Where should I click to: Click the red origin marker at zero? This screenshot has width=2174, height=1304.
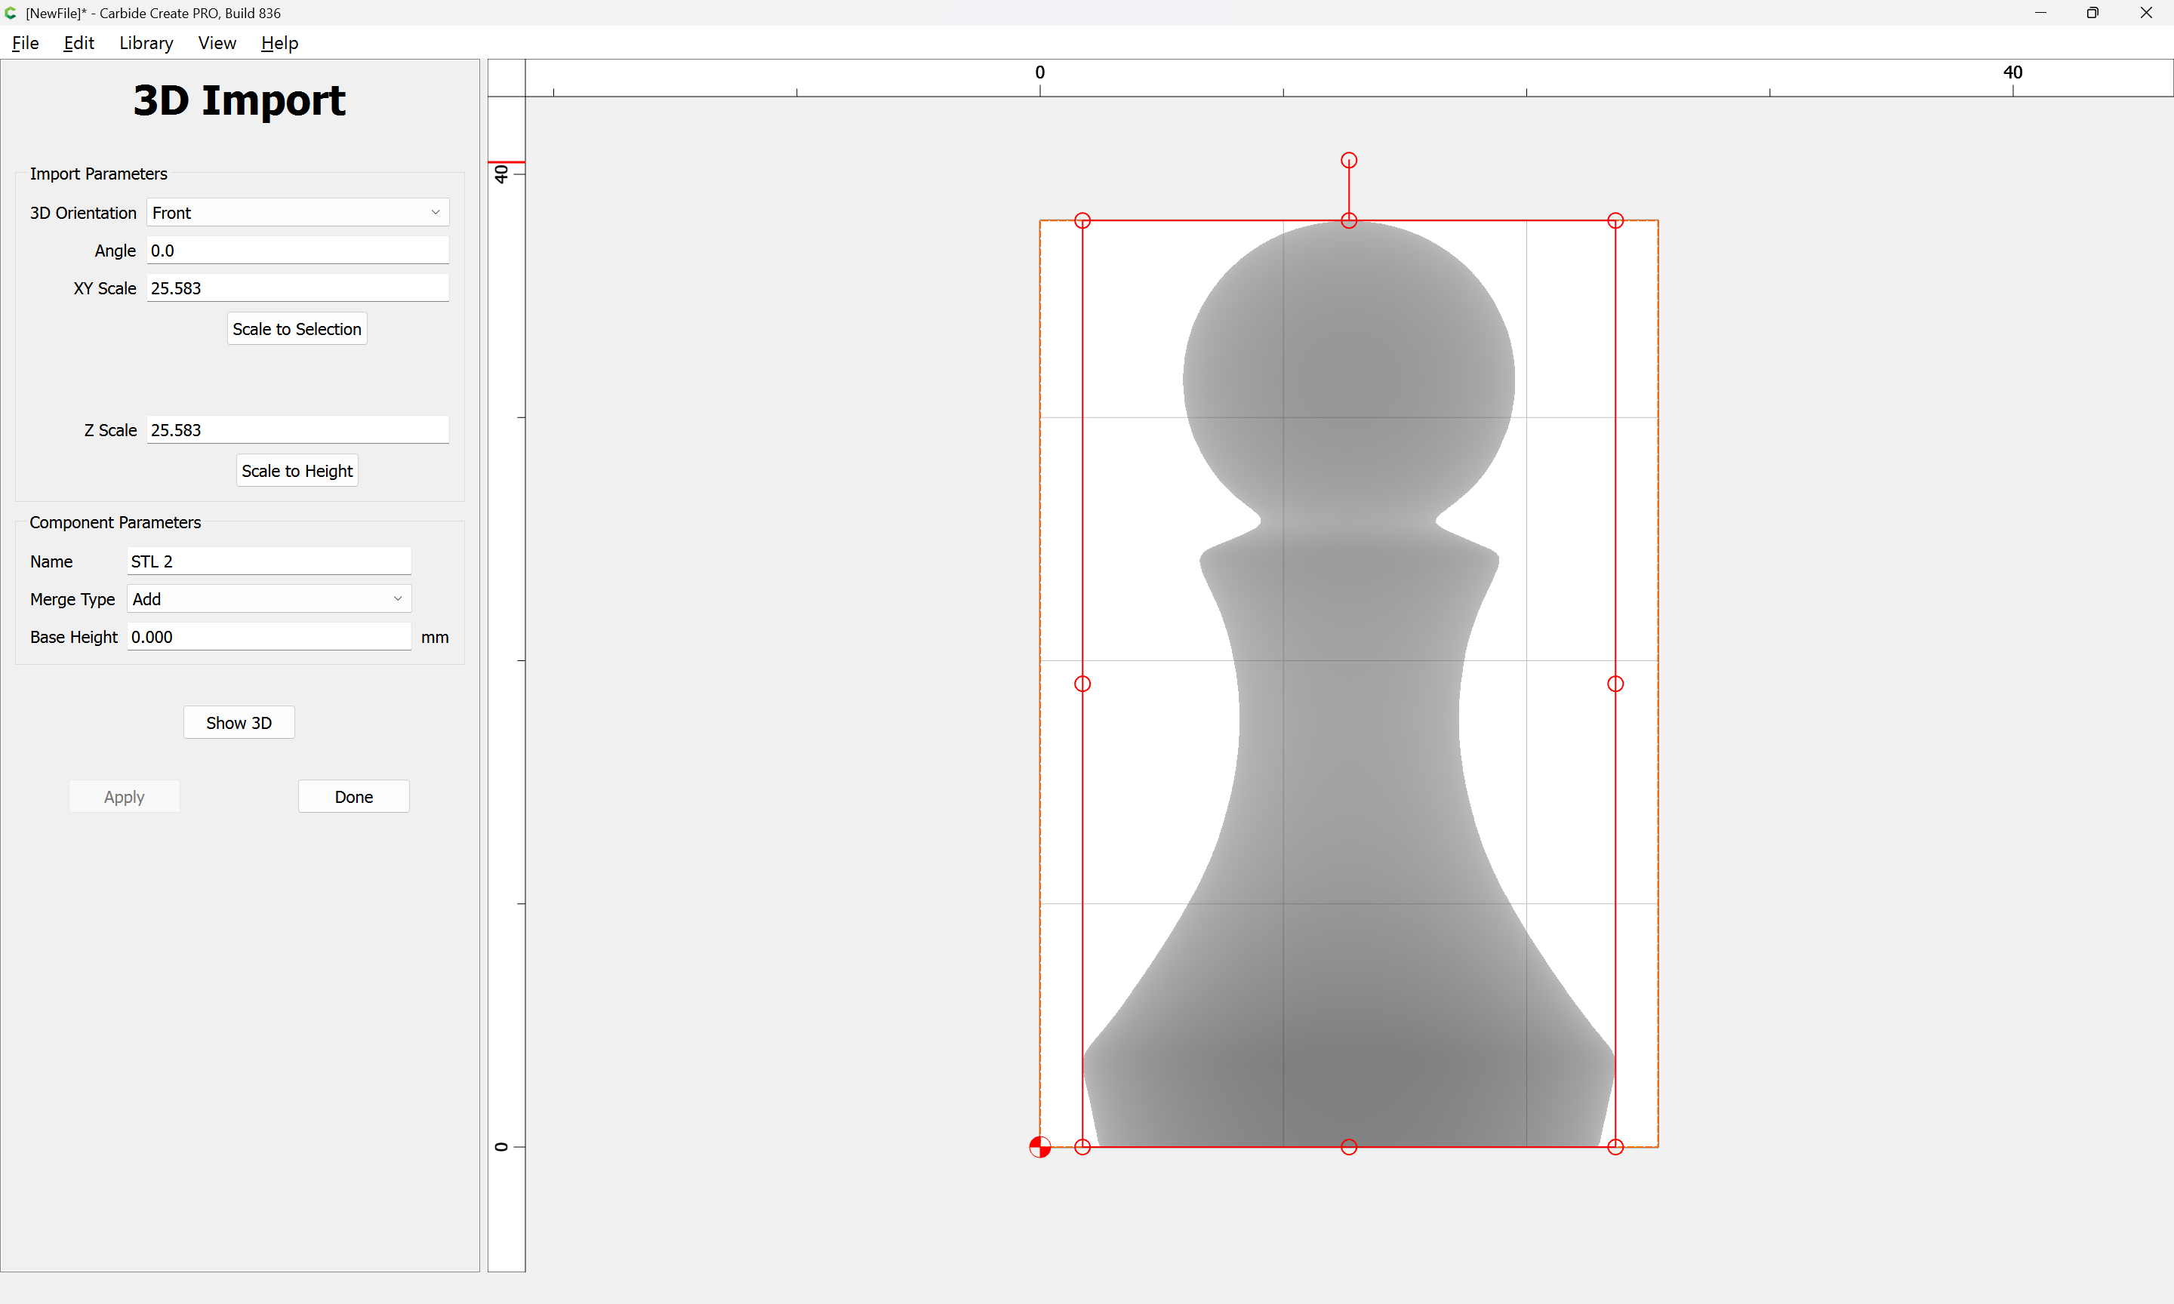tap(1039, 1147)
